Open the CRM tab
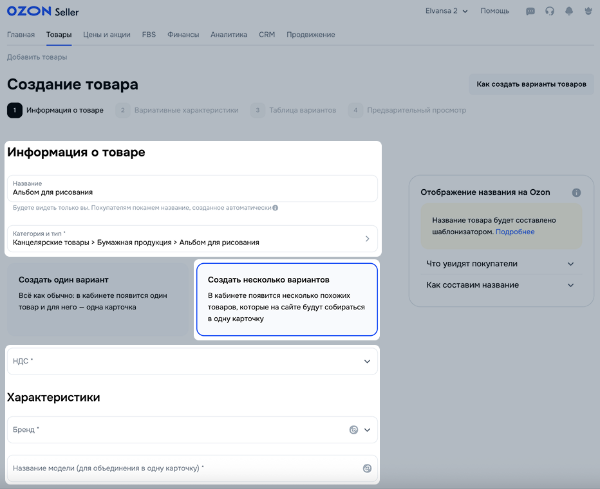The height and width of the screenshot is (489, 600). click(x=267, y=34)
